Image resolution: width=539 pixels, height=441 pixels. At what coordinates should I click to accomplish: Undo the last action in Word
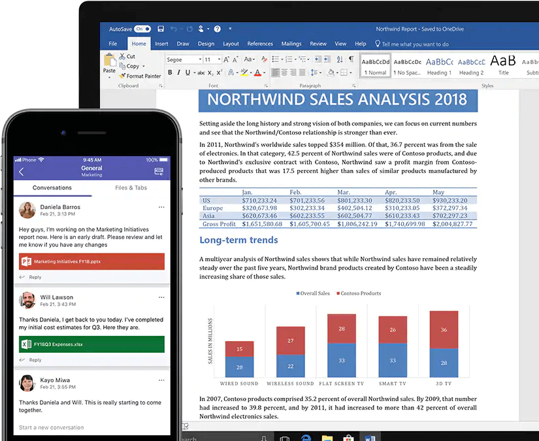(174, 29)
